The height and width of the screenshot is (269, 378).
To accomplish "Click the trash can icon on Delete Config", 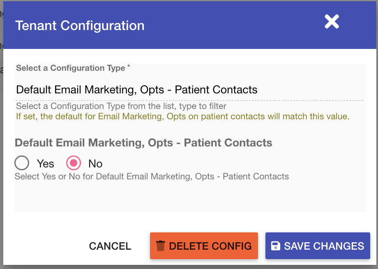I will pos(160,246).
